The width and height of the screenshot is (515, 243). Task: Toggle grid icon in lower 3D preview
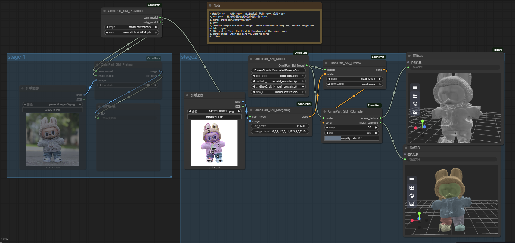pyautogui.click(x=411, y=188)
